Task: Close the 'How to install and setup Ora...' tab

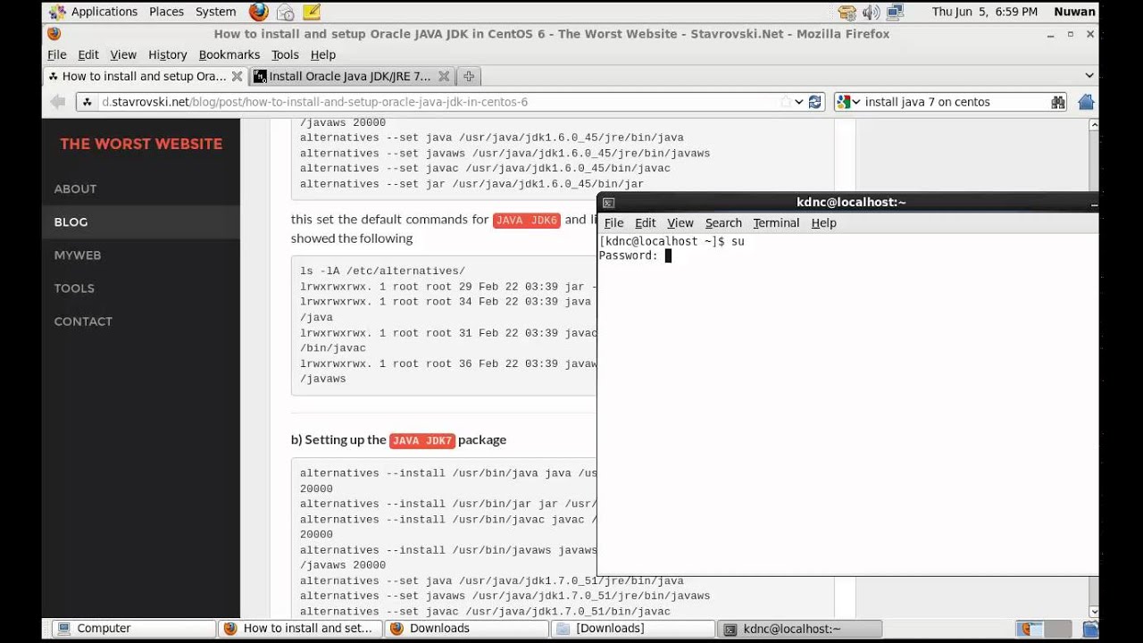Action: (x=238, y=77)
